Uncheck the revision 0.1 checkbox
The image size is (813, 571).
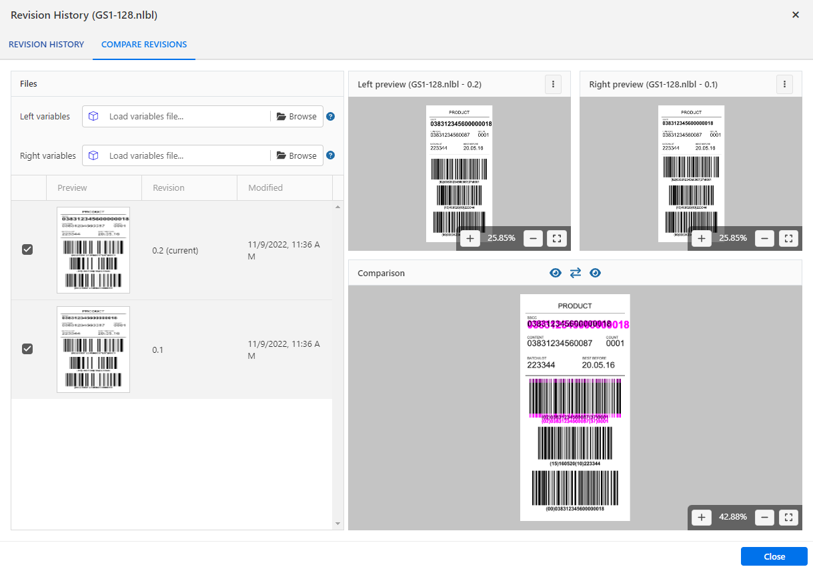pos(27,349)
